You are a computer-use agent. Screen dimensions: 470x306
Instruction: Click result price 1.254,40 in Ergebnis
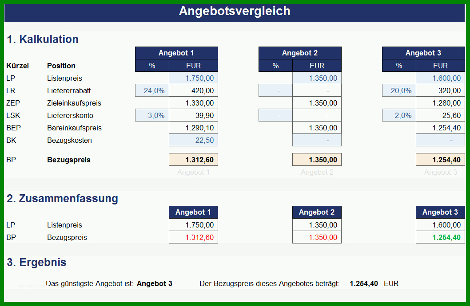click(363, 283)
